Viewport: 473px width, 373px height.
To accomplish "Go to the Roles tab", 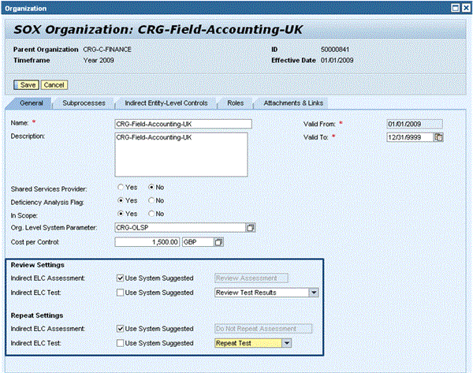I will (235, 103).
